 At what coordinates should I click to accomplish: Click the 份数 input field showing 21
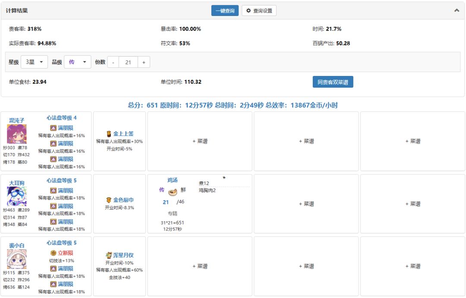(x=128, y=62)
